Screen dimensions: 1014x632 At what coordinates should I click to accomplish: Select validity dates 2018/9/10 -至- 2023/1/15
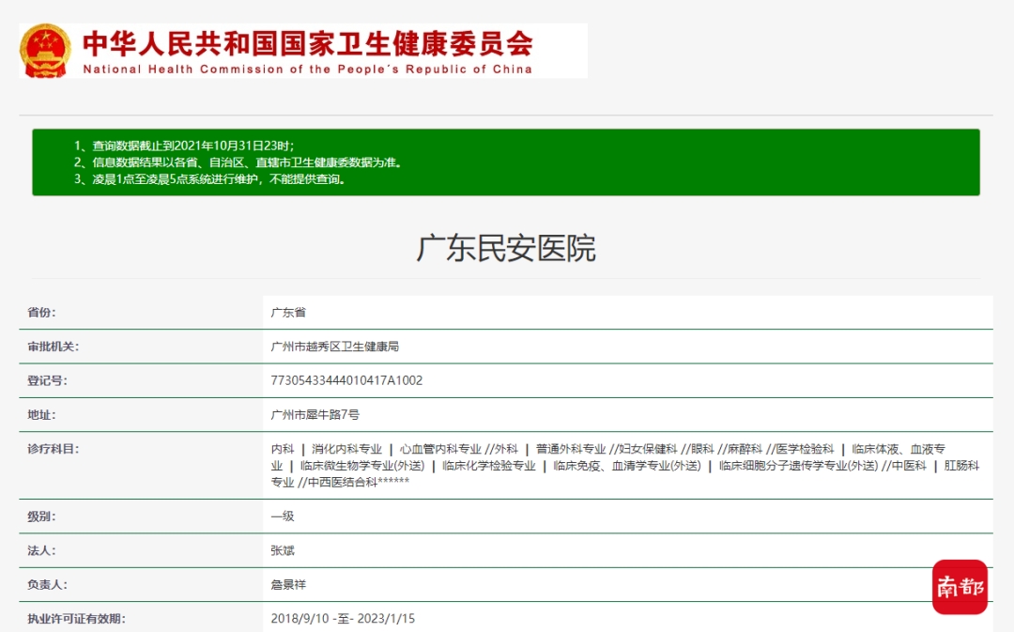pos(343,619)
